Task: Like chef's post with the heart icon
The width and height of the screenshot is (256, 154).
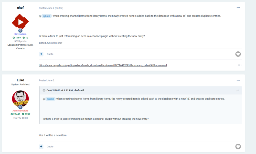Action: 238,54
